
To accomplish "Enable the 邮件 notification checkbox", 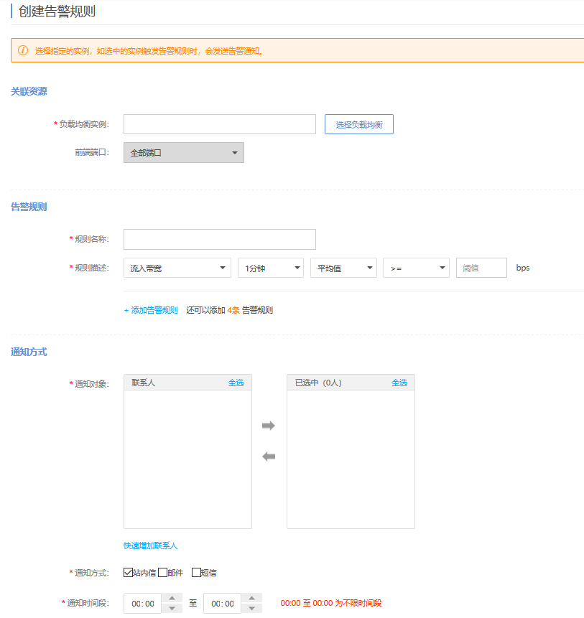I will tap(162, 573).
